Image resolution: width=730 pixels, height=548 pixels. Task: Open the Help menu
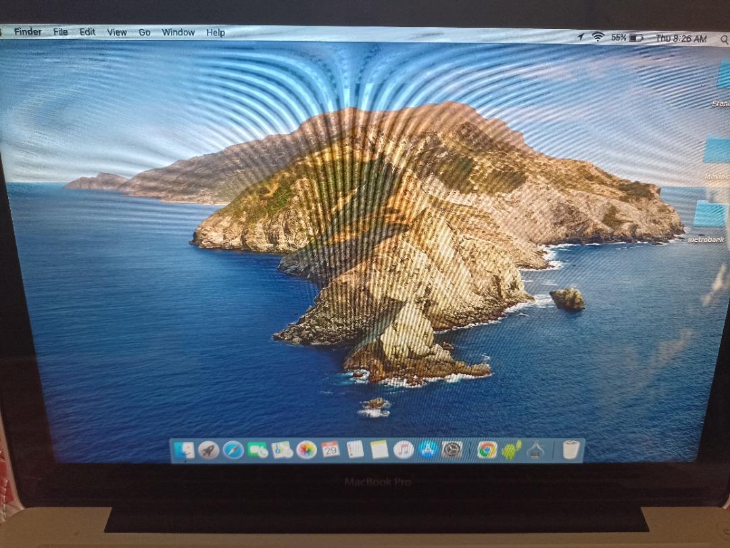pyautogui.click(x=216, y=32)
